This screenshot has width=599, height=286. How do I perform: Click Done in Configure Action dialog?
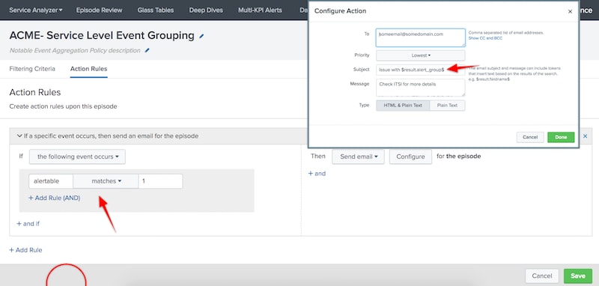[561, 138]
